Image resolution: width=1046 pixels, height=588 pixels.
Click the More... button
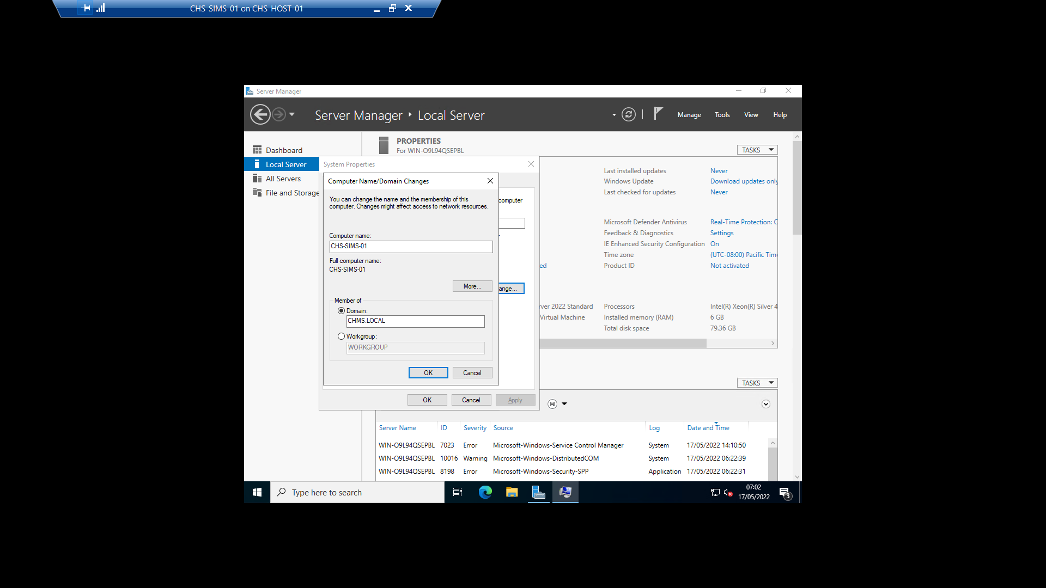pos(472,286)
